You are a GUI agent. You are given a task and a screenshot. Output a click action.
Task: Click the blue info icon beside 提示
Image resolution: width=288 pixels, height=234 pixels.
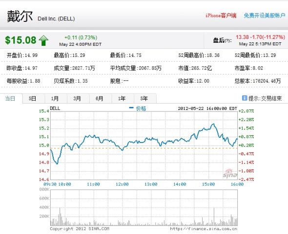point(245,98)
